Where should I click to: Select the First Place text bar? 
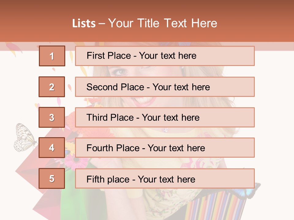click(x=165, y=56)
